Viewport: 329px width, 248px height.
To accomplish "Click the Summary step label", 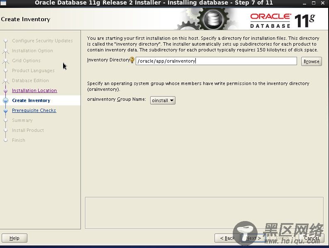I will 22,120.
